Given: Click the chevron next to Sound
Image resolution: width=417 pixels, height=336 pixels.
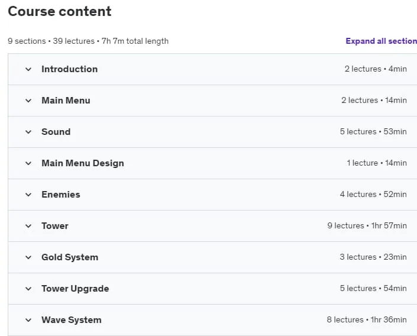Looking at the screenshot, I should (x=28, y=132).
